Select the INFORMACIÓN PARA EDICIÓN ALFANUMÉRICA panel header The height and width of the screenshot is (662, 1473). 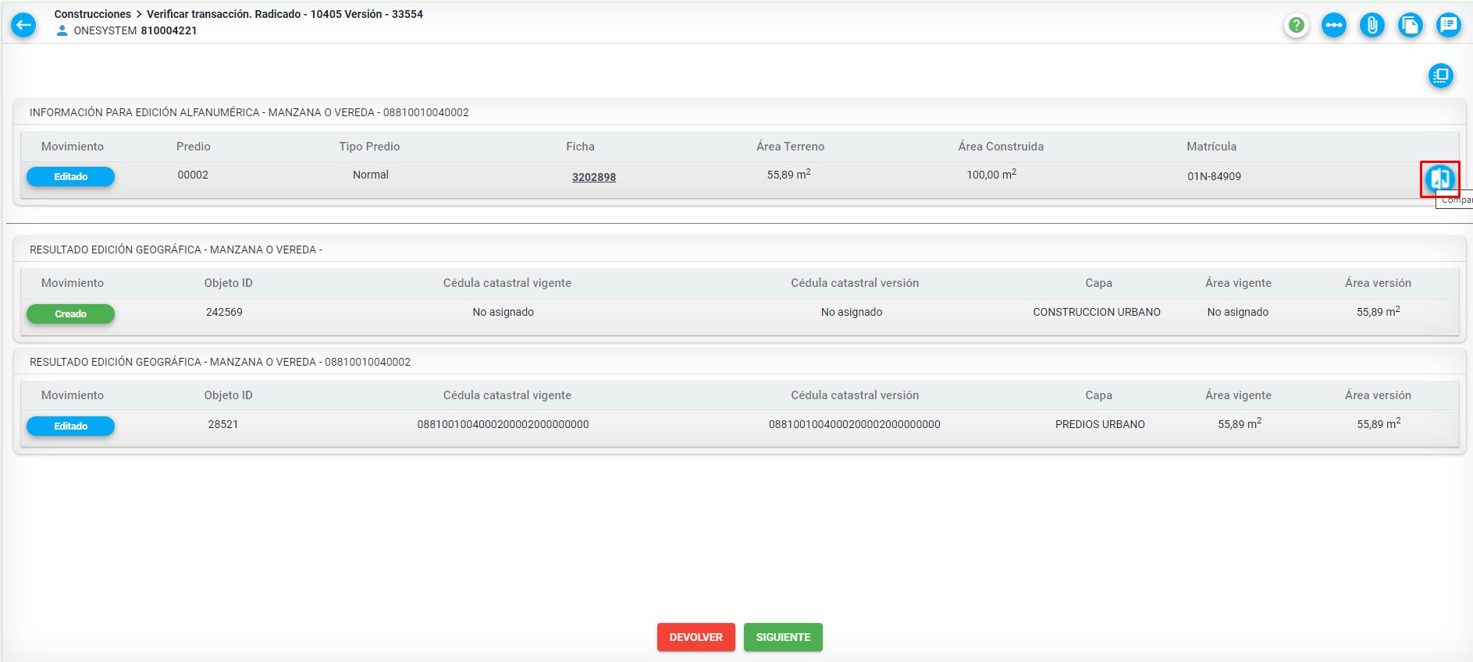(x=739, y=112)
